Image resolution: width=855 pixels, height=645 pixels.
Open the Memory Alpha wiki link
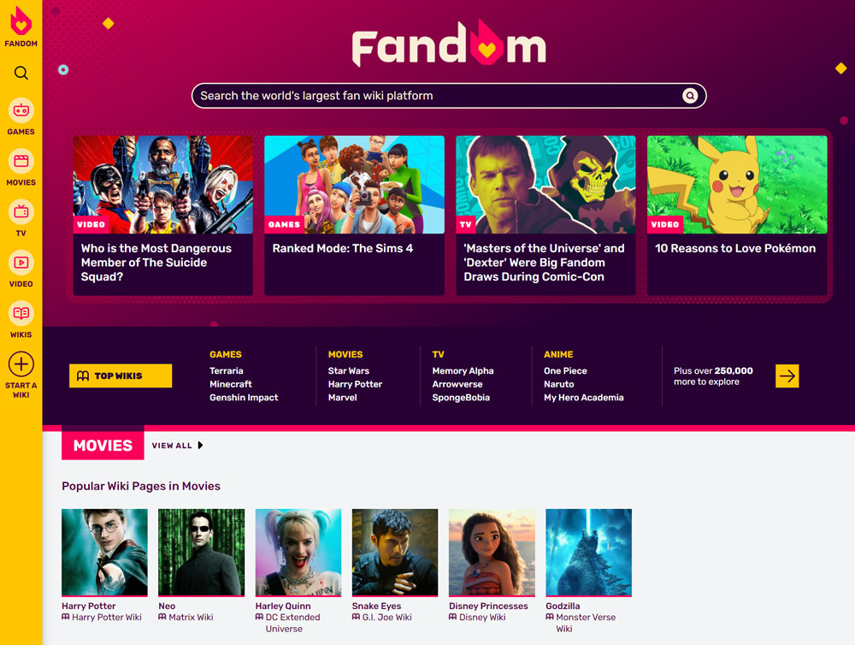(463, 370)
